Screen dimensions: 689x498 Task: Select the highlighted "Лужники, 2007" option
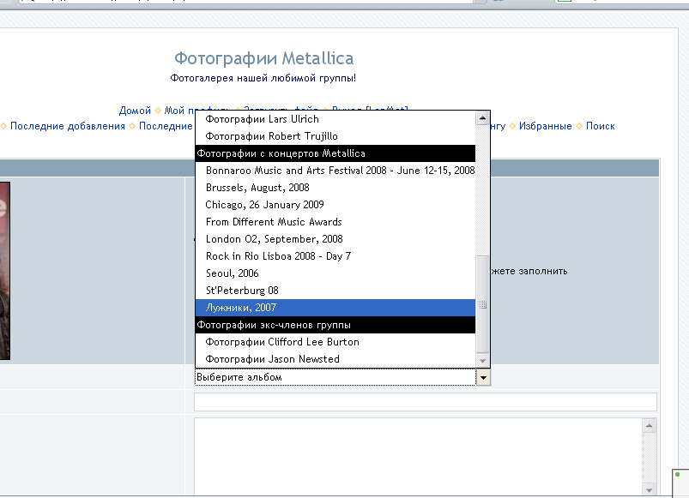pos(241,308)
